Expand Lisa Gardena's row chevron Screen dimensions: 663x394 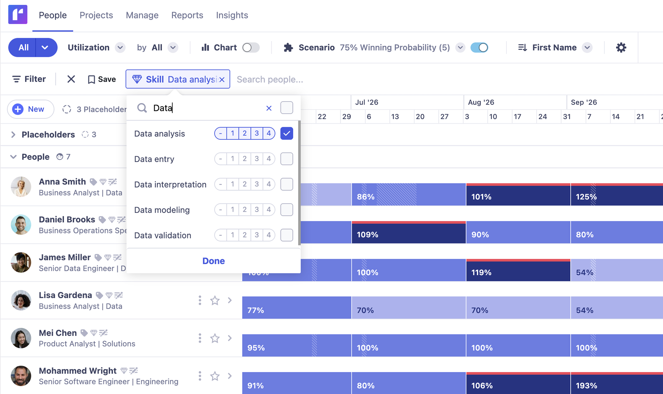(x=230, y=300)
